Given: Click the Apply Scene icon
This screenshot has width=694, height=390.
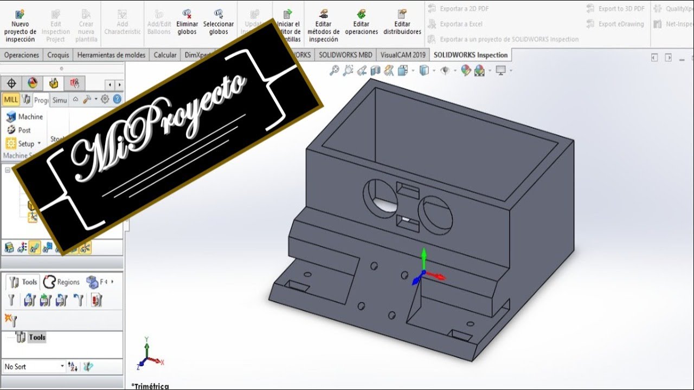Looking at the screenshot, I should click(479, 70).
